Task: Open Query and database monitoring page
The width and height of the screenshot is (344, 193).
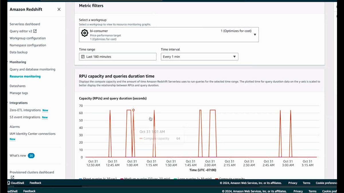Action: click(32, 69)
